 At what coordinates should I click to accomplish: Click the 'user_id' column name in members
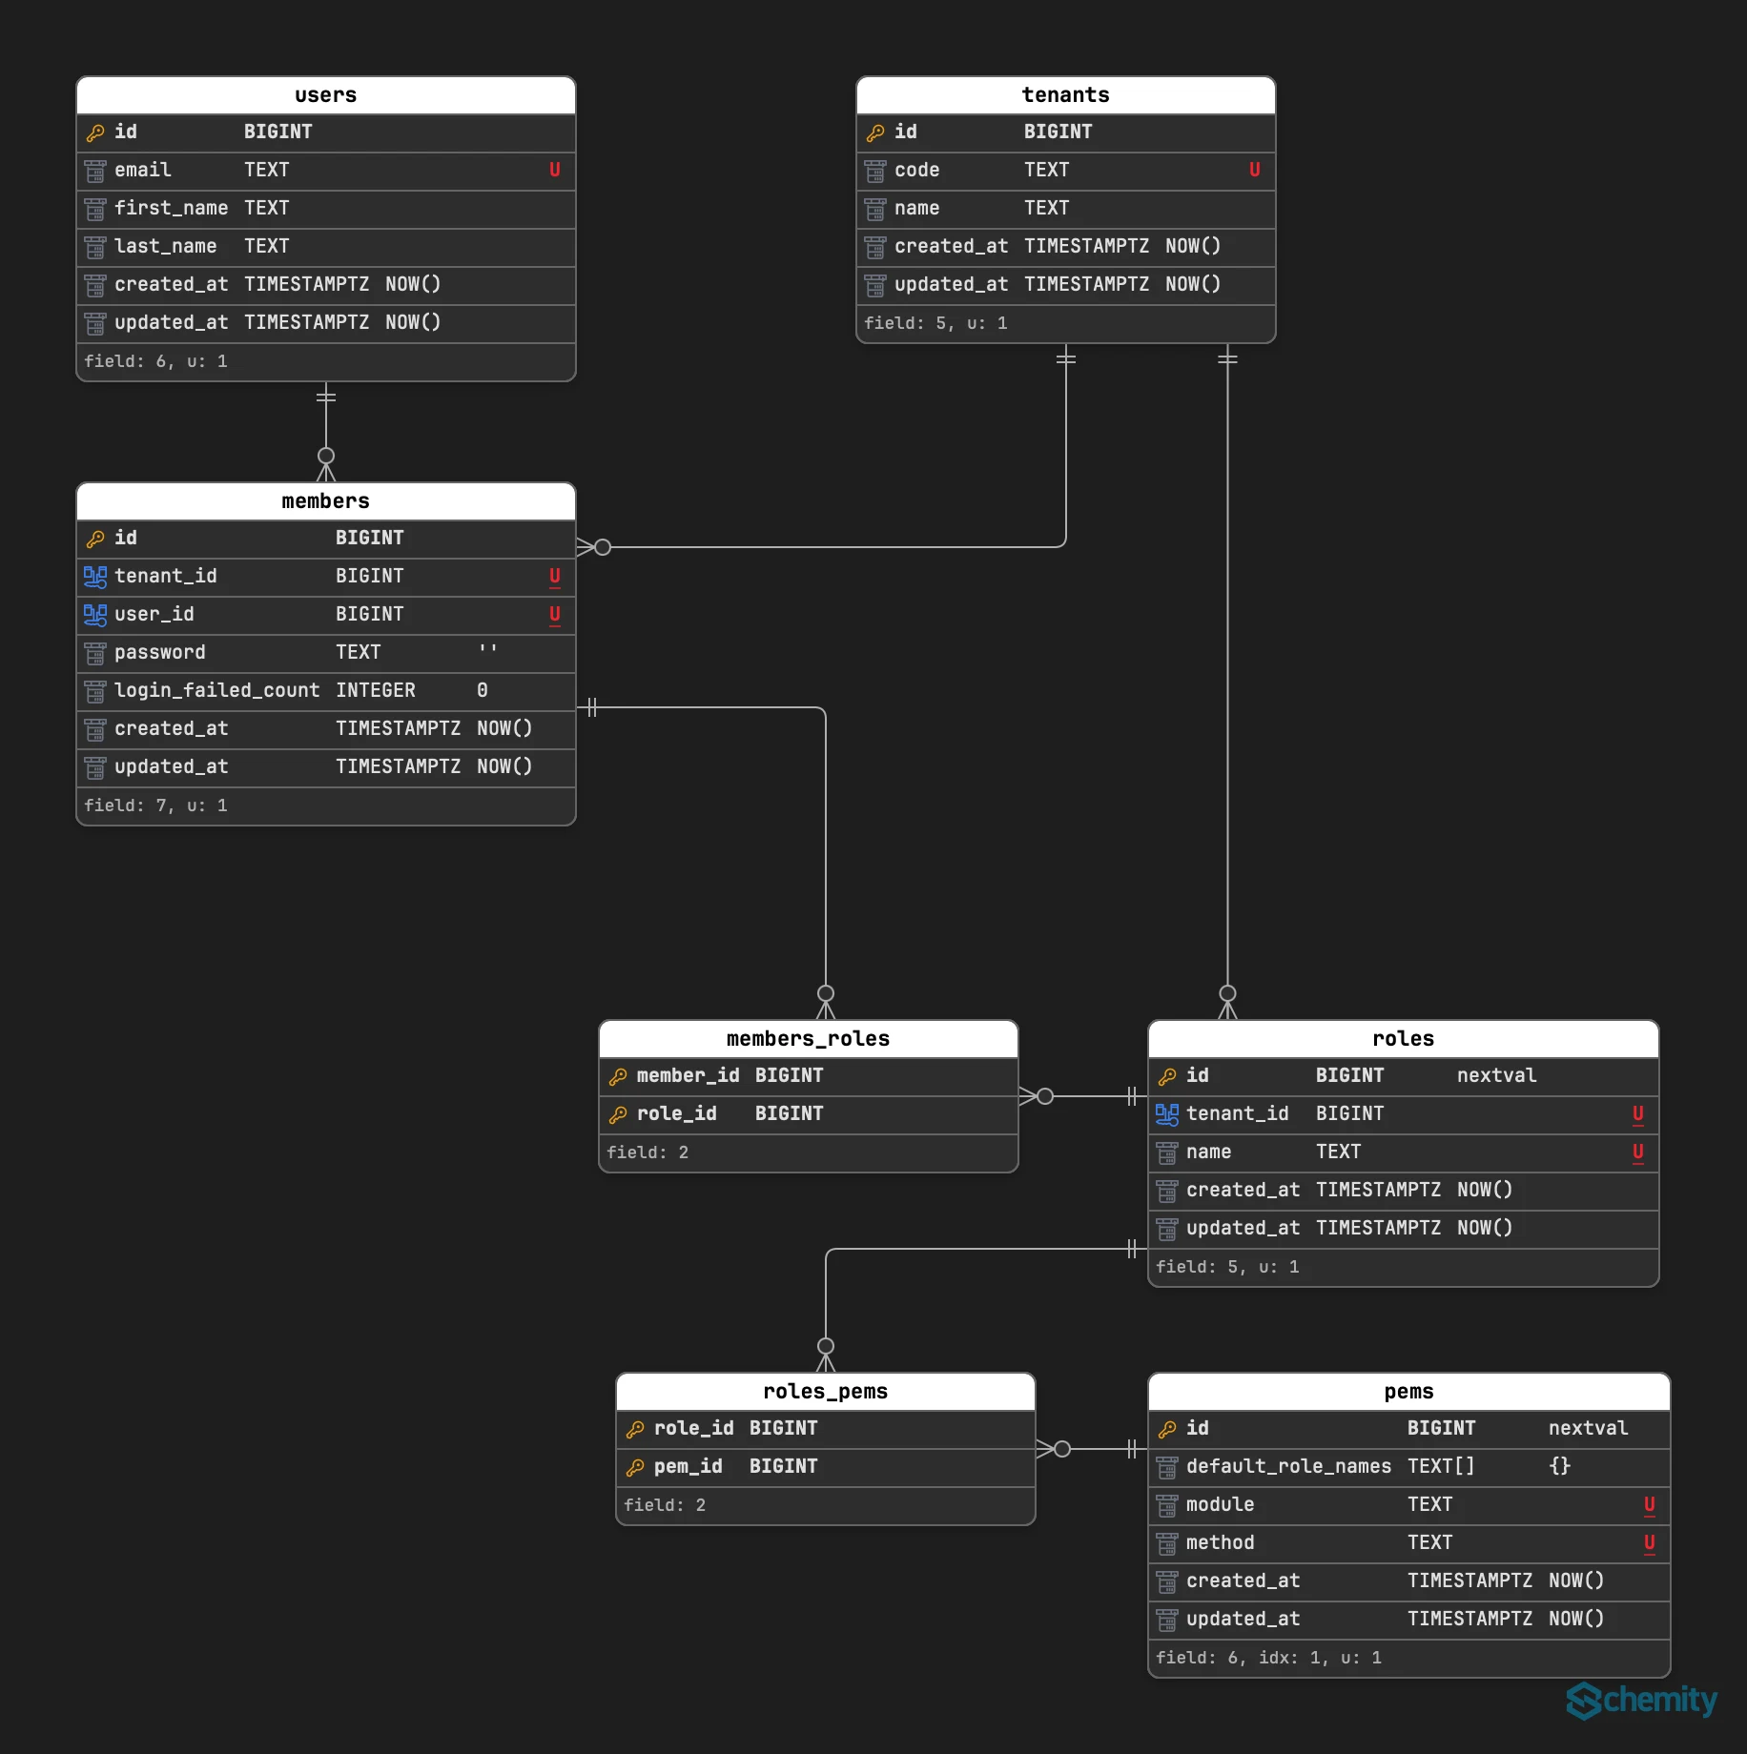coord(154,614)
